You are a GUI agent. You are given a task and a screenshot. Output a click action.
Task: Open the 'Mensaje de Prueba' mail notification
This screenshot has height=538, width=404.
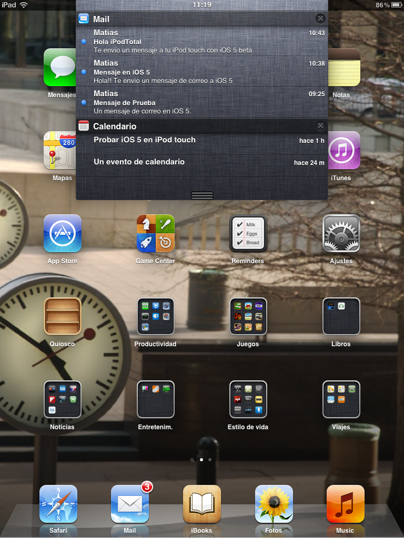click(x=202, y=102)
